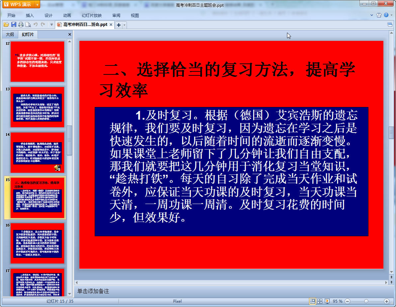Click the slide title 二、选择恰当的复习方法
This screenshot has width=396, height=307.
pos(227,80)
